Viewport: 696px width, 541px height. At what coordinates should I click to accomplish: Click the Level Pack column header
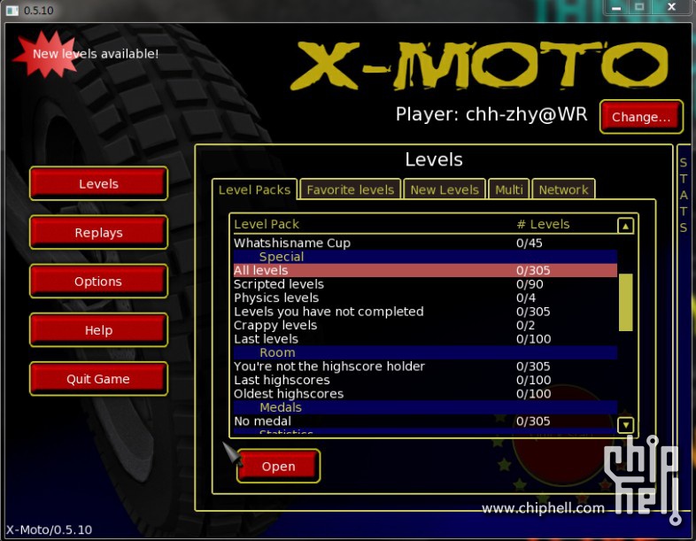coord(267,224)
